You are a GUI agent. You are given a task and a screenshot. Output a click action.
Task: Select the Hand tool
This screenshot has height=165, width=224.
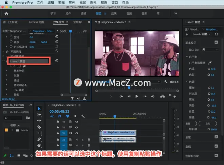coord(39,146)
